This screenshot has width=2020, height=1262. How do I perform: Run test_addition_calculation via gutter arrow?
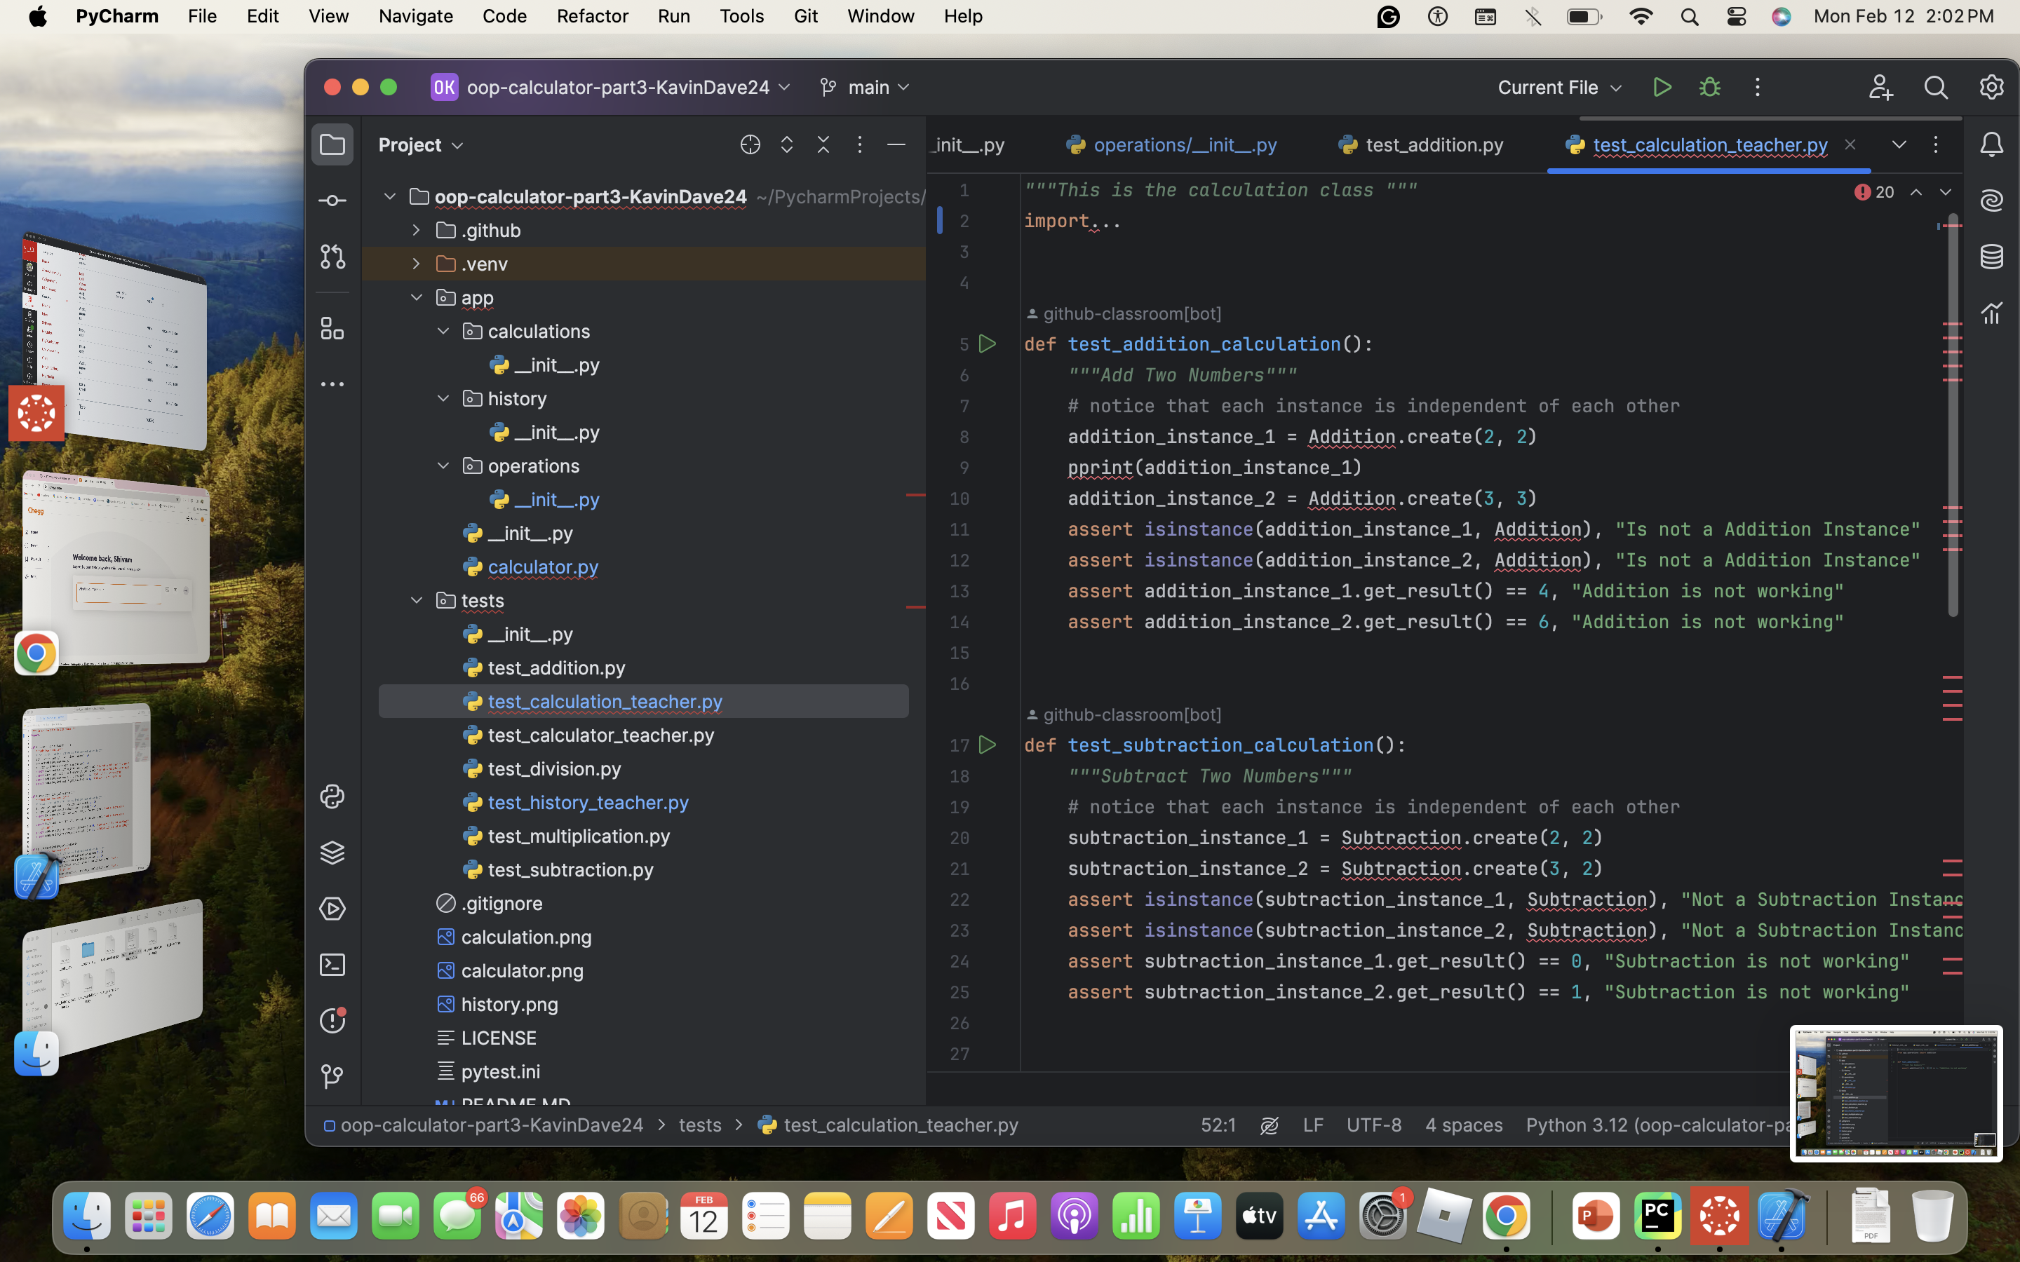988,344
